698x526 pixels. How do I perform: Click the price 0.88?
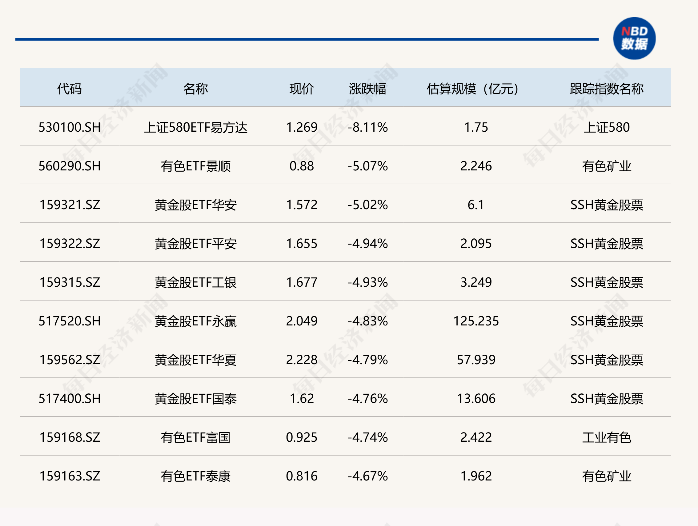pos(302,166)
